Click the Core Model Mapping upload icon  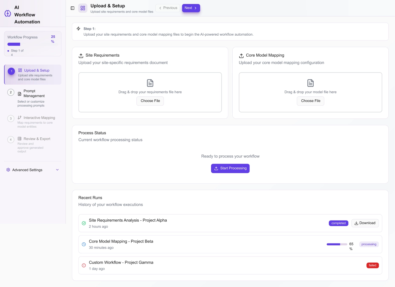[x=241, y=56]
